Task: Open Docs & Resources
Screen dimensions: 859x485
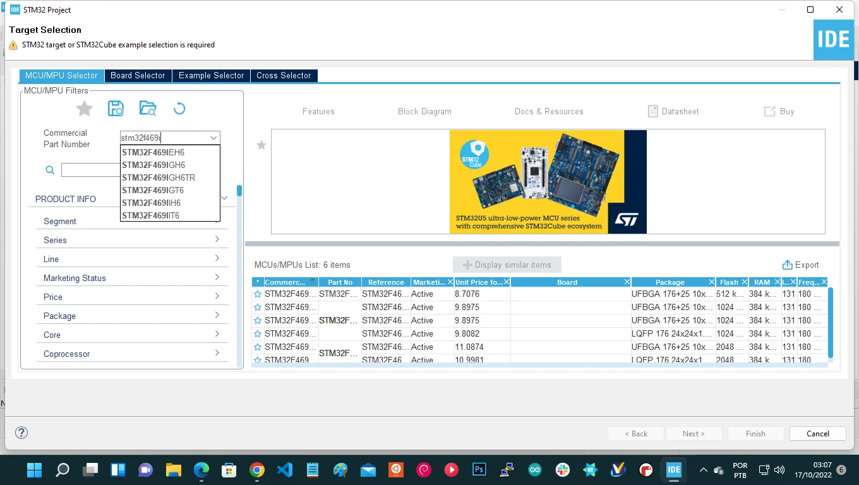Action: click(549, 112)
